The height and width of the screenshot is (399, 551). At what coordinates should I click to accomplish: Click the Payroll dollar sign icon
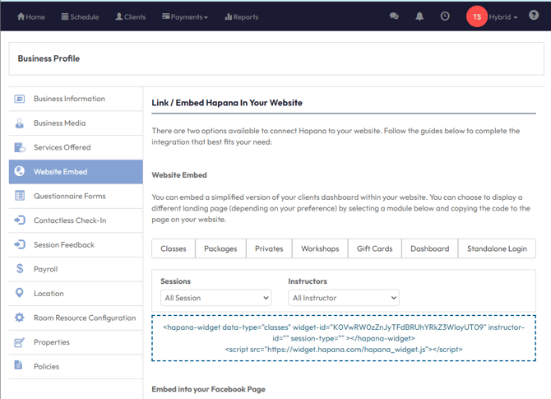pos(20,269)
